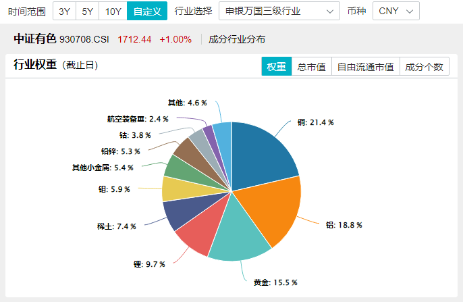
Task: Select the 3Y time range
Action: pos(65,11)
